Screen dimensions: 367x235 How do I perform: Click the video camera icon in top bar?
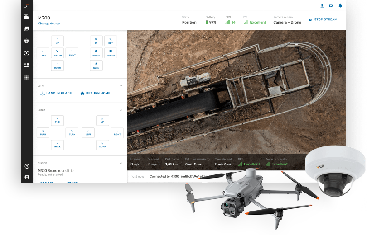[x=331, y=5]
